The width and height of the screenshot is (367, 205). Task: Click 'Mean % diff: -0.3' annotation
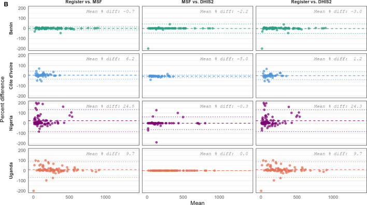point(224,106)
